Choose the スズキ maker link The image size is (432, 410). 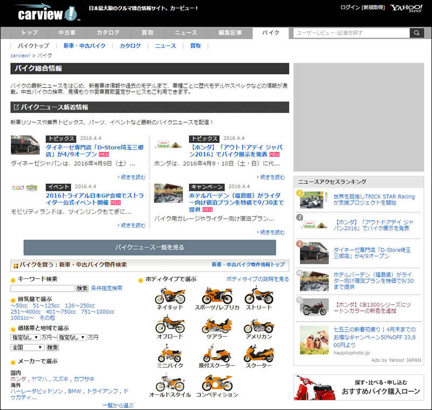[60, 379]
